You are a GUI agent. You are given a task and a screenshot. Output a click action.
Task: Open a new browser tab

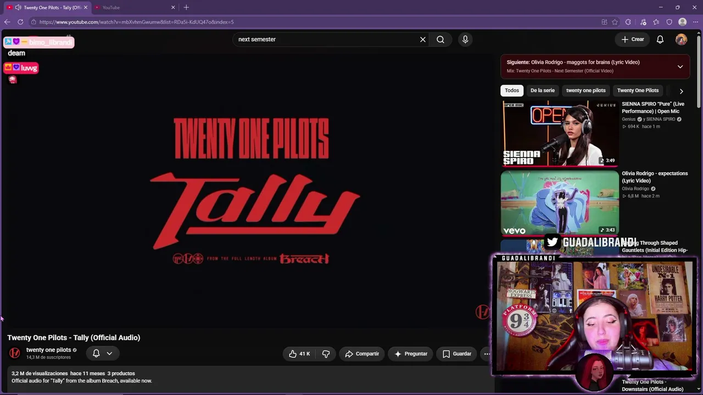pyautogui.click(x=186, y=7)
